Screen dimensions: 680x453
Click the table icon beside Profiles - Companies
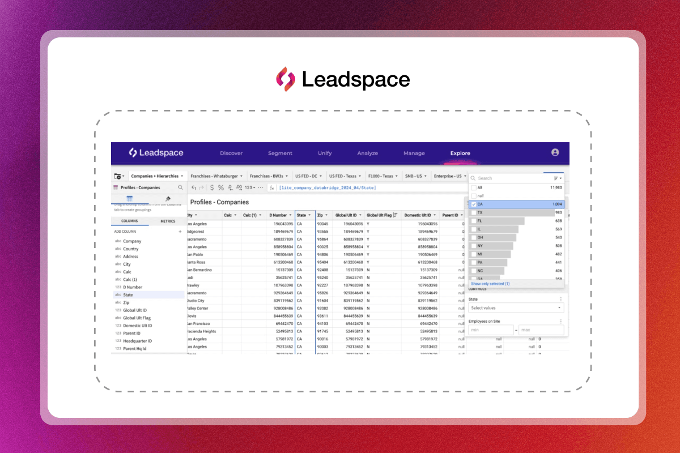116,187
